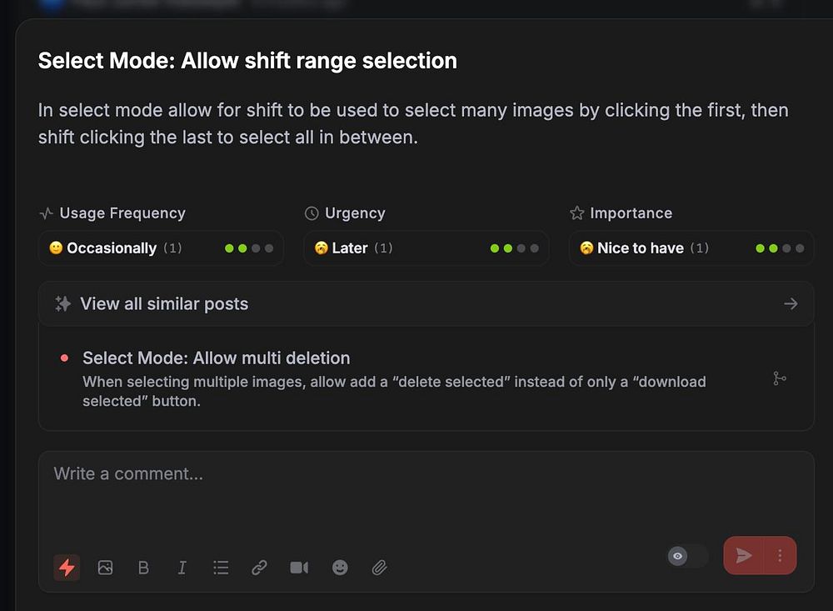Open the Select Mode: Allow multi deletion post

click(217, 358)
